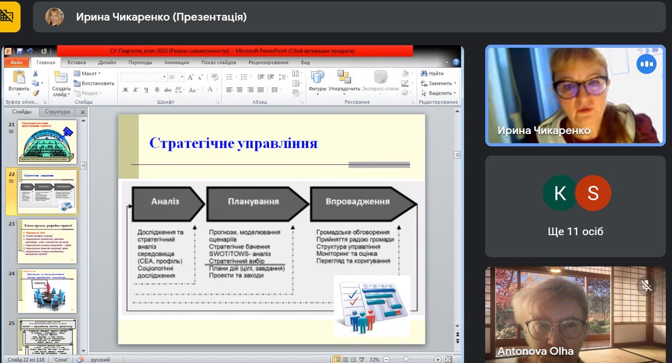Screen dimensions: 672x363
Task: Click the русский language status bar button
Action: pyautogui.click(x=100, y=359)
